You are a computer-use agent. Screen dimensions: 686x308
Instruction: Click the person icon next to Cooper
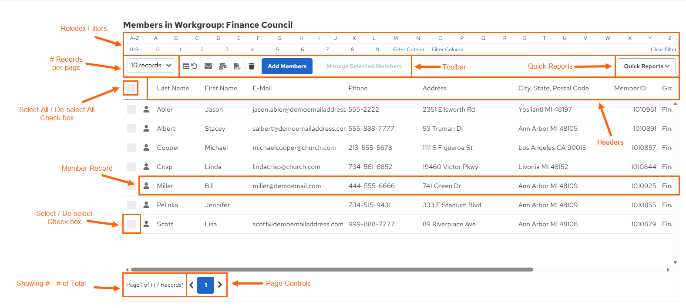146,147
